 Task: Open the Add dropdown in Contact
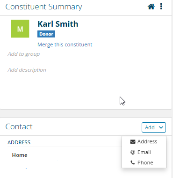tap(154, 127)
